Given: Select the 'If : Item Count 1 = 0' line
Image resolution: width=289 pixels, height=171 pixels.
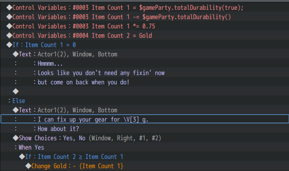Looking at the screenshot, I should (x=144, y=45).
